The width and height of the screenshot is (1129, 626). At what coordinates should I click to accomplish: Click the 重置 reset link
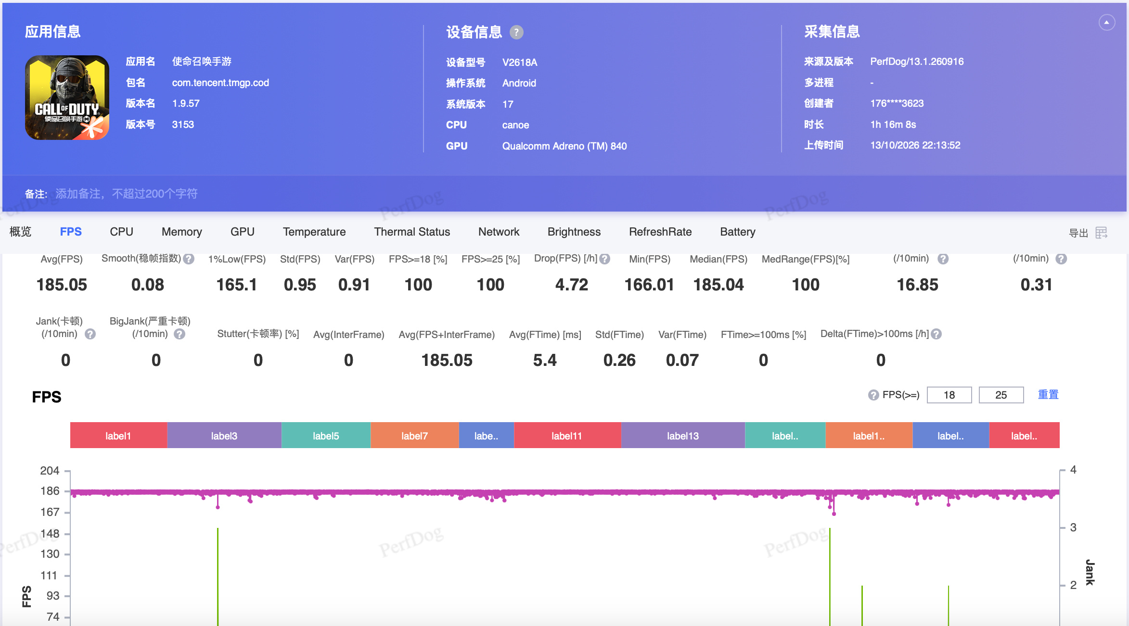tap(1048, 395)
